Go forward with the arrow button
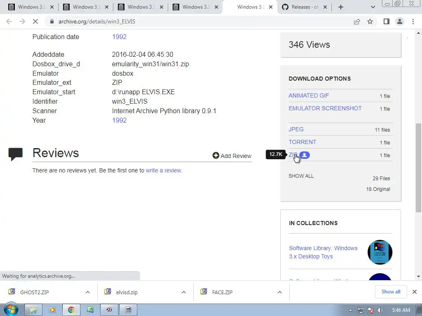The height and width of the screenshot is (316, 422). (x=22, y=21)
